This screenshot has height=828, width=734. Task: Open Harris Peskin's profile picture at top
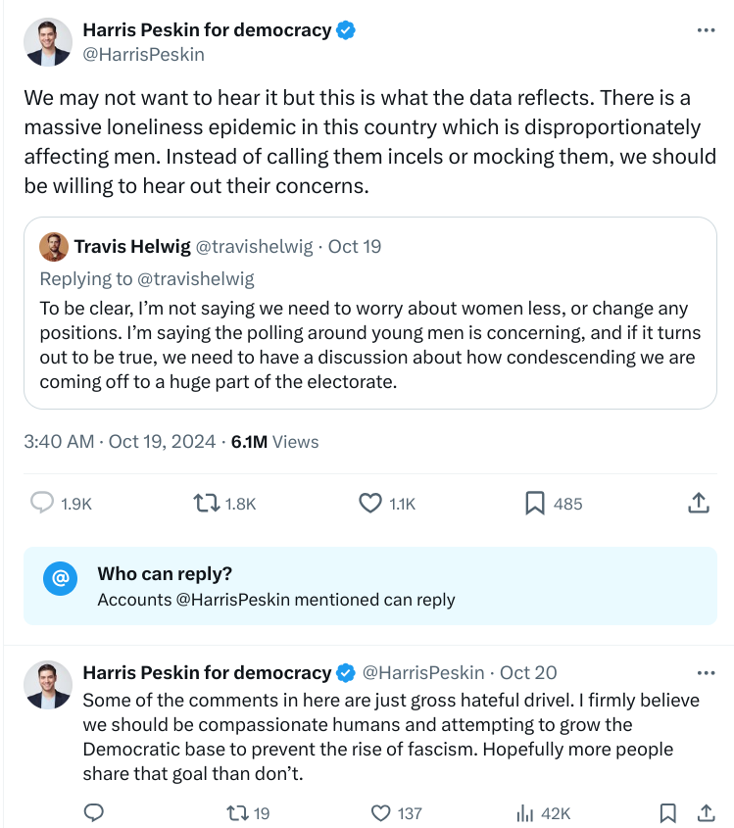click(48, 42)
